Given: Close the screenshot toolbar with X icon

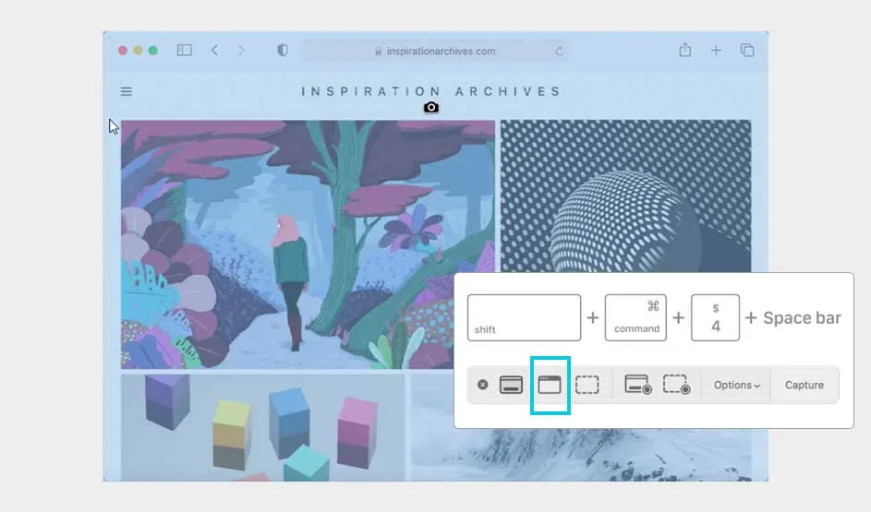Looking at the screenshot, I should pyautogui.click(x=483, y=385).
